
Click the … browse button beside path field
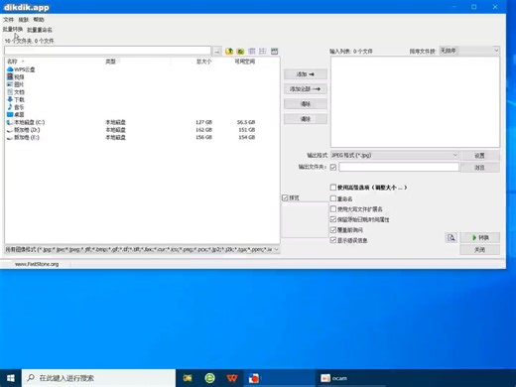(x=216, y=52)
